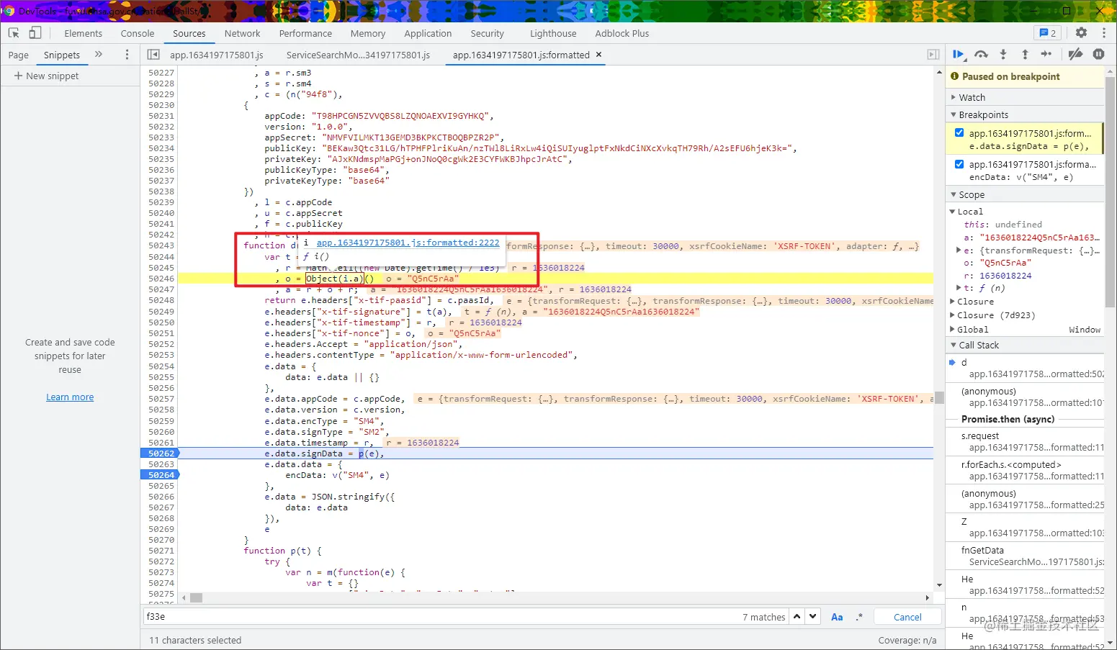
Task: Click the debugger sidebar's vertical scrollbar
Action: pos(1110,191)
